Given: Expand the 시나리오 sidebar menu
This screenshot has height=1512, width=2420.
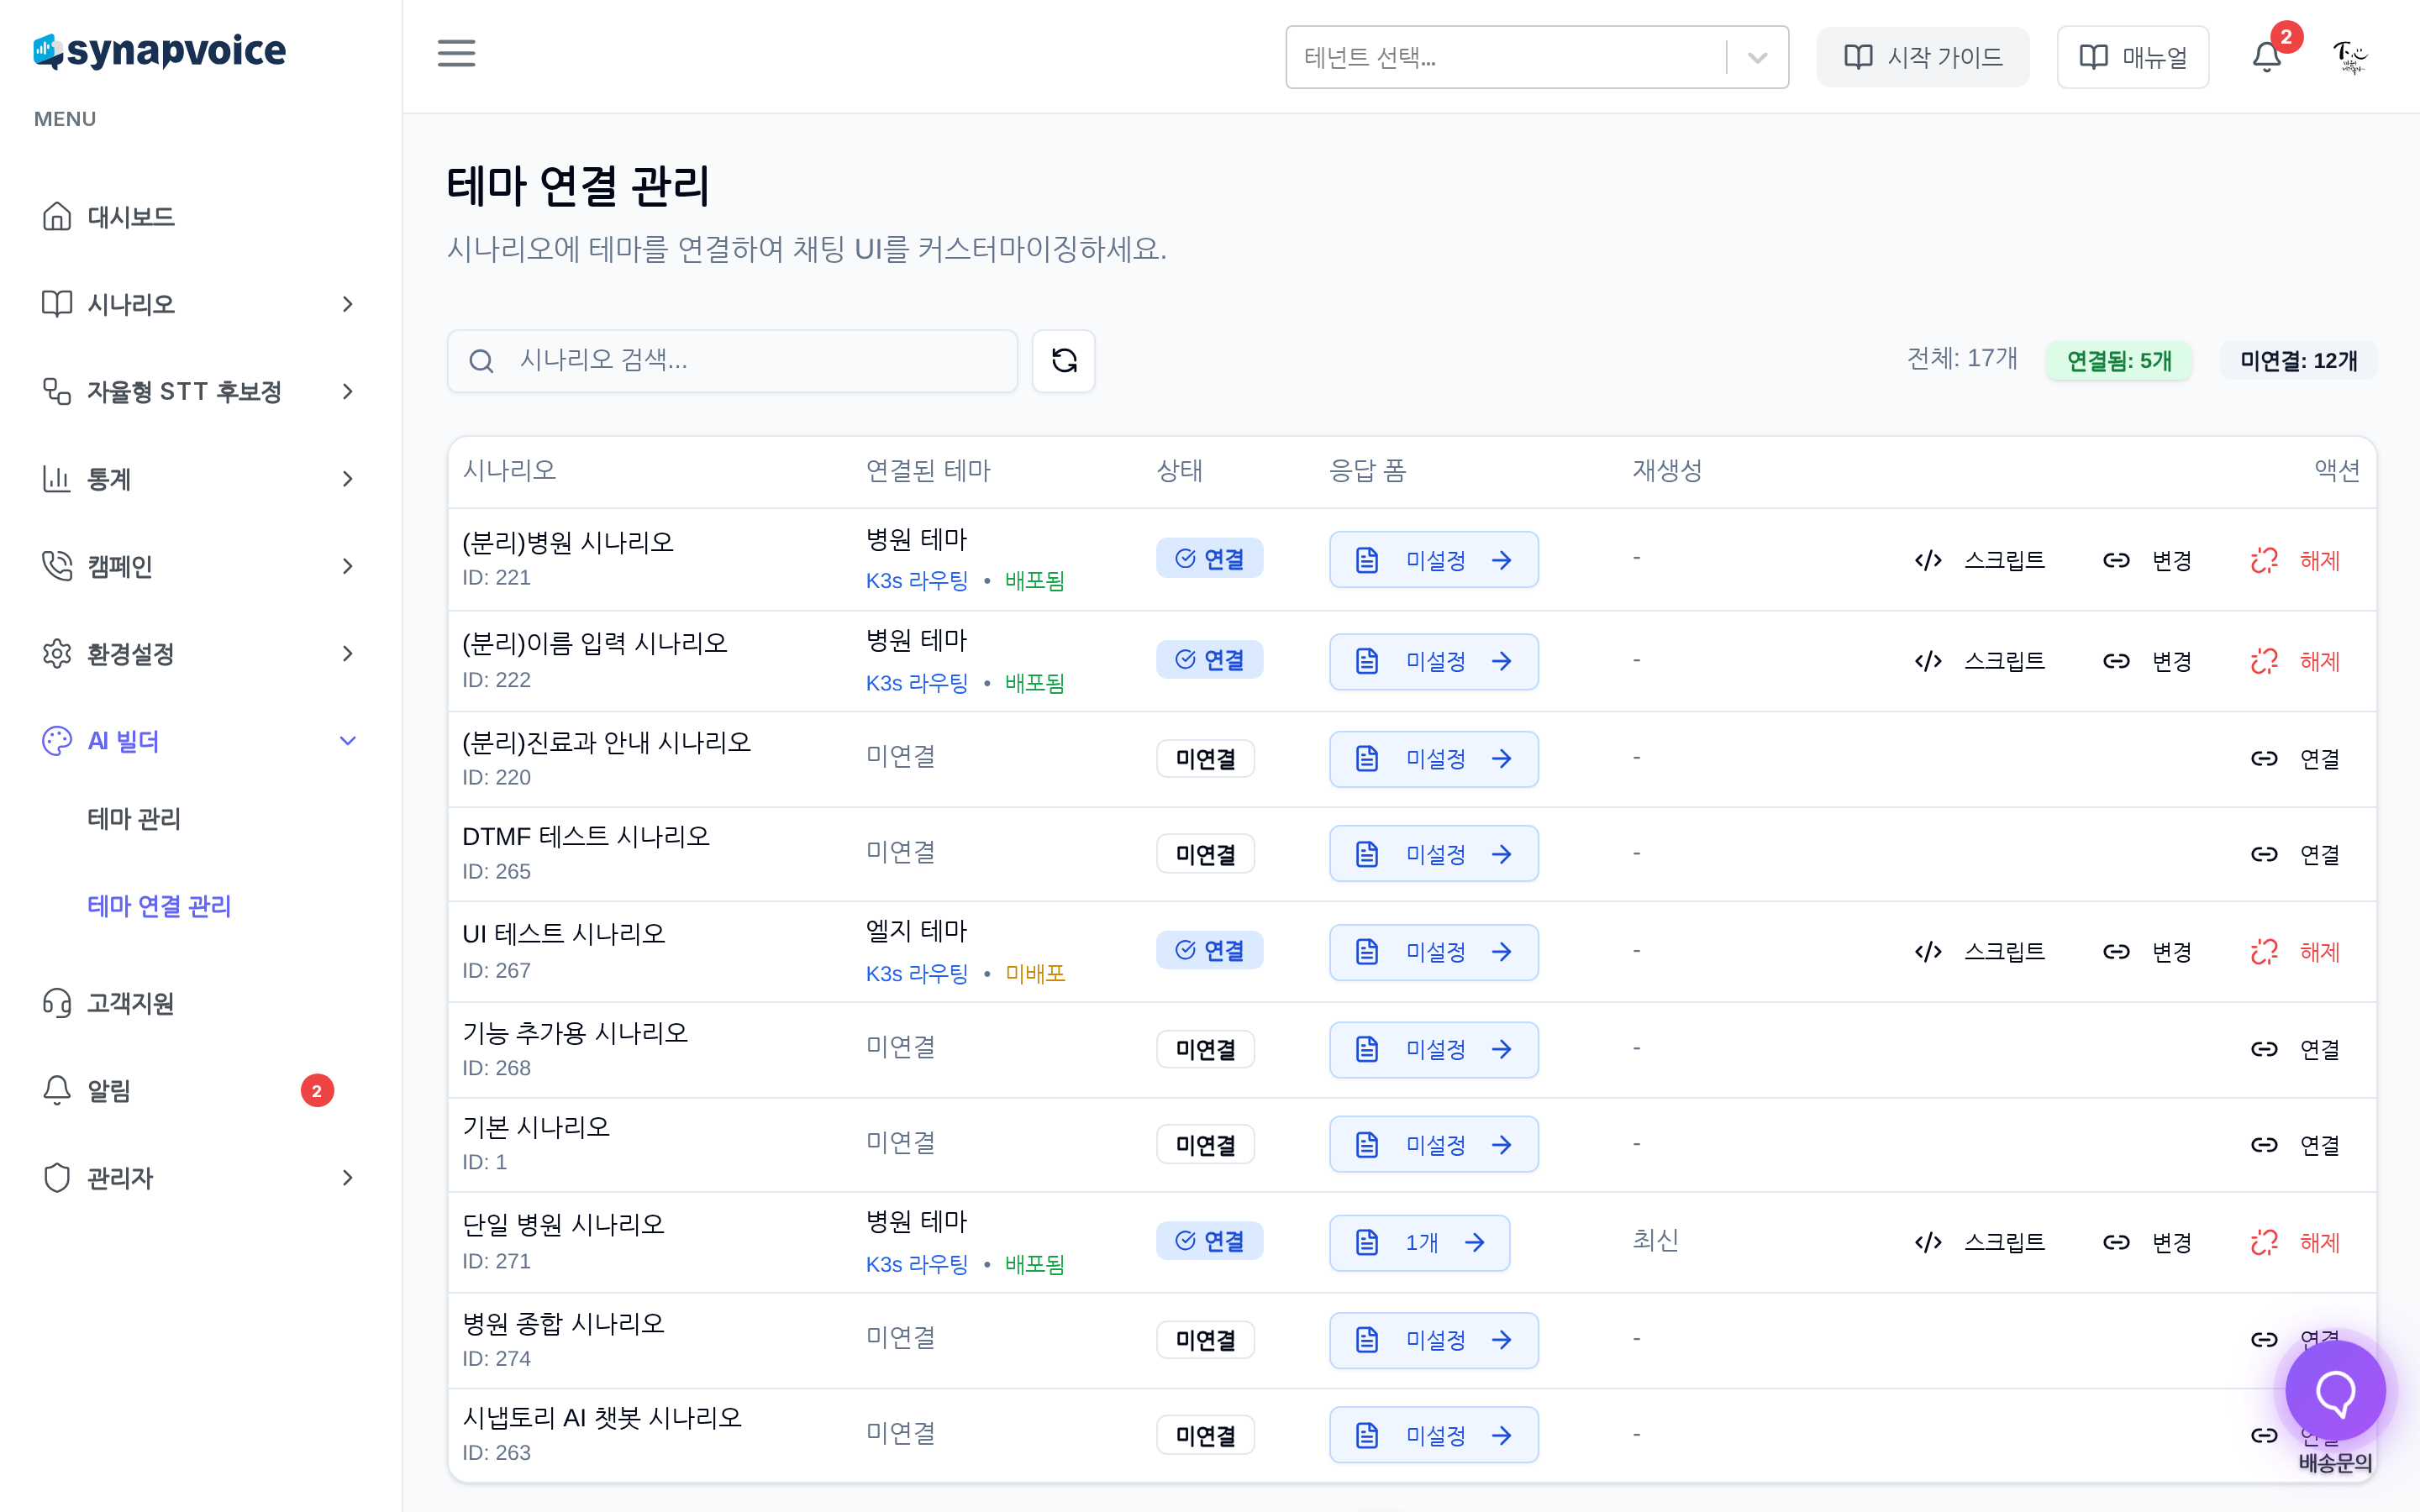Looking at the screenshot, I should pos(200,303).
